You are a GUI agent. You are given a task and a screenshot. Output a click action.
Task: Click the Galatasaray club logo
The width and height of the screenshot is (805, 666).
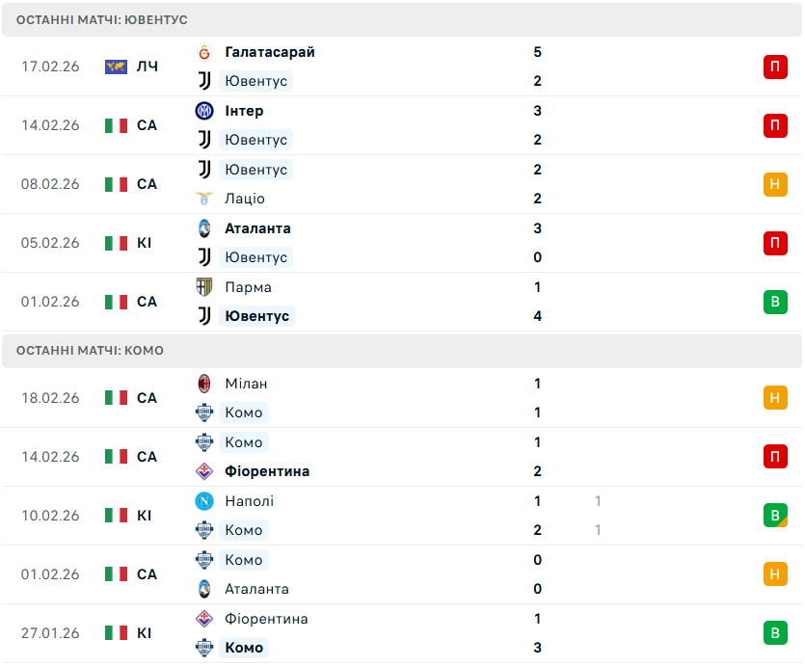click(203, 52)
